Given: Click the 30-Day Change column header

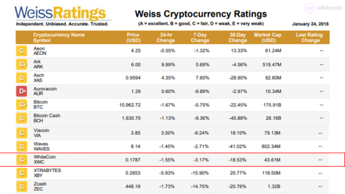Looking at the screenshot, I should 238,37.
